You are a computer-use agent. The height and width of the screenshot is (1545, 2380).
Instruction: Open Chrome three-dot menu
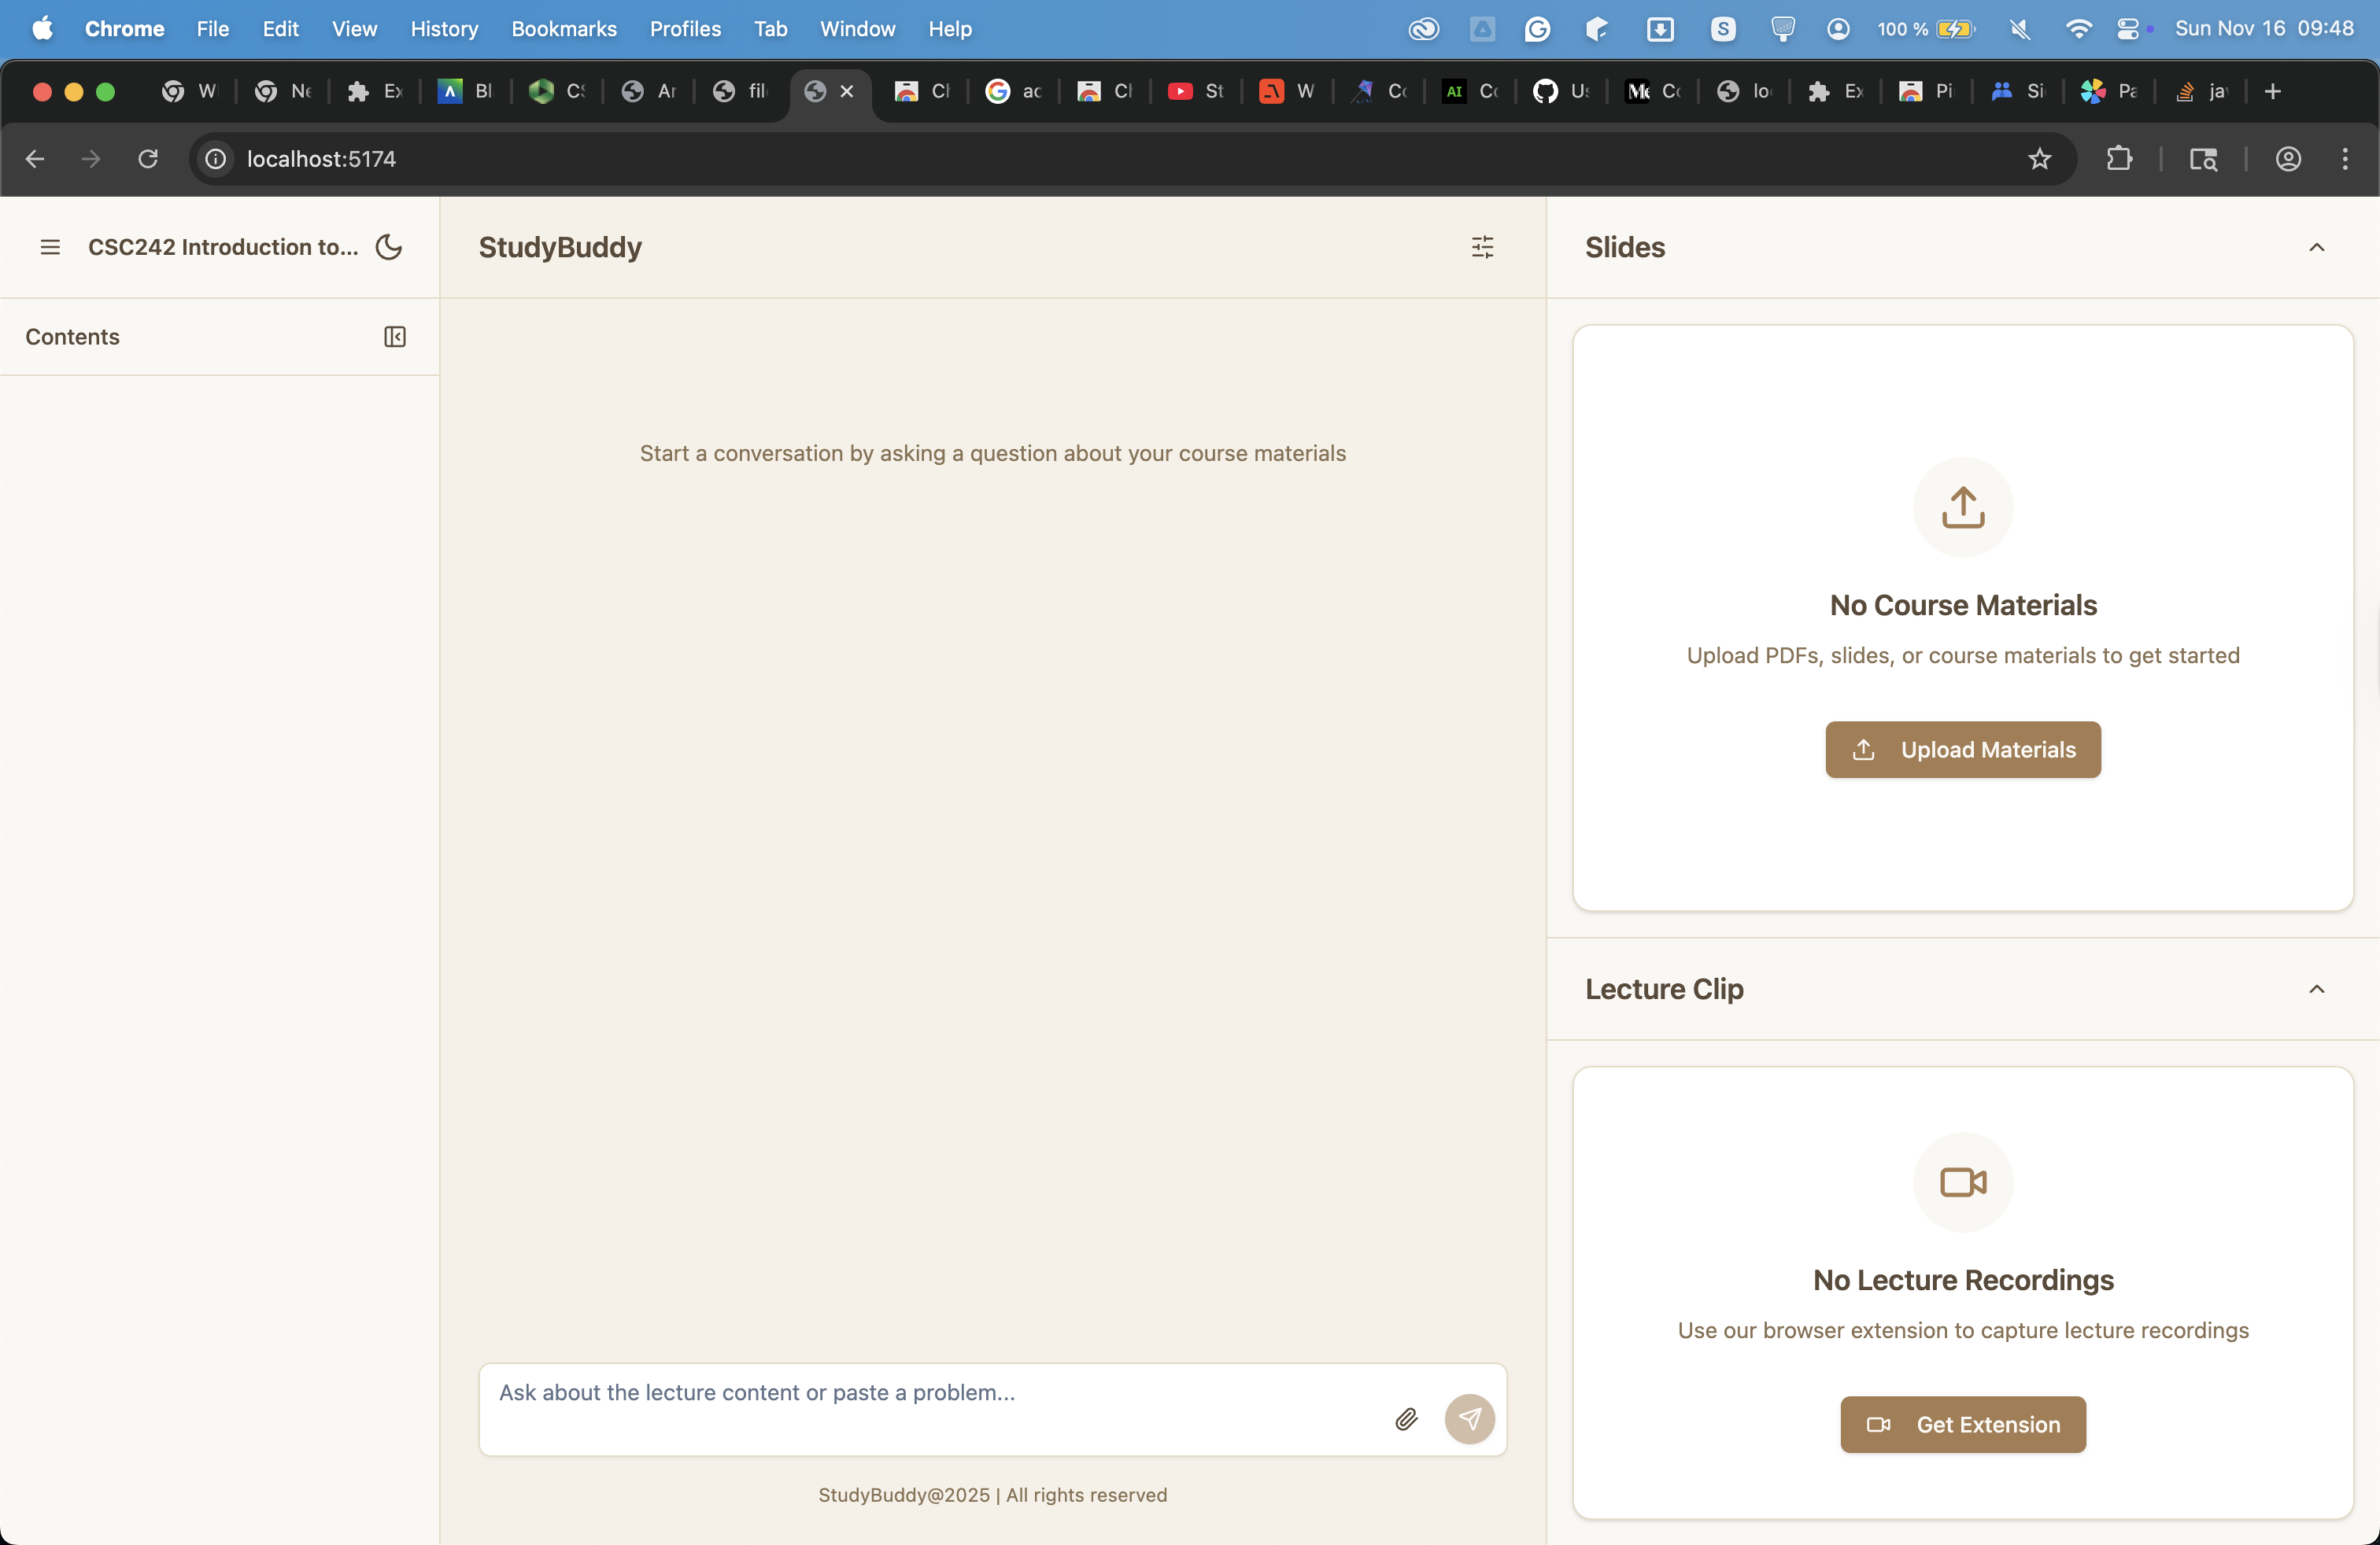click(2344, 159)
